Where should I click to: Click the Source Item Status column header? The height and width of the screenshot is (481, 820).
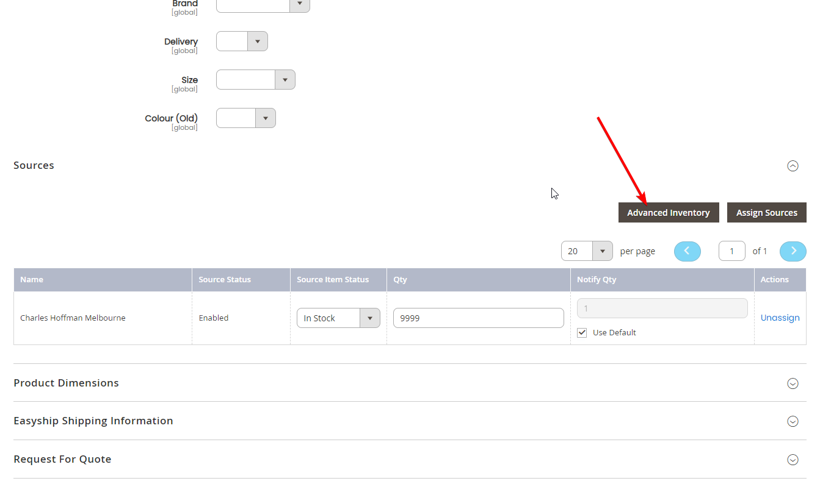pos(338,280)
